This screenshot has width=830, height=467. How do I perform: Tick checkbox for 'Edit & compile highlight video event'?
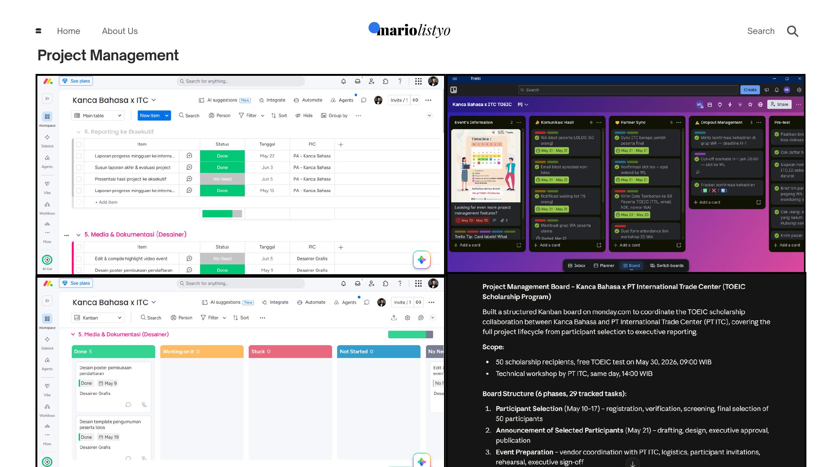(78, 258)
